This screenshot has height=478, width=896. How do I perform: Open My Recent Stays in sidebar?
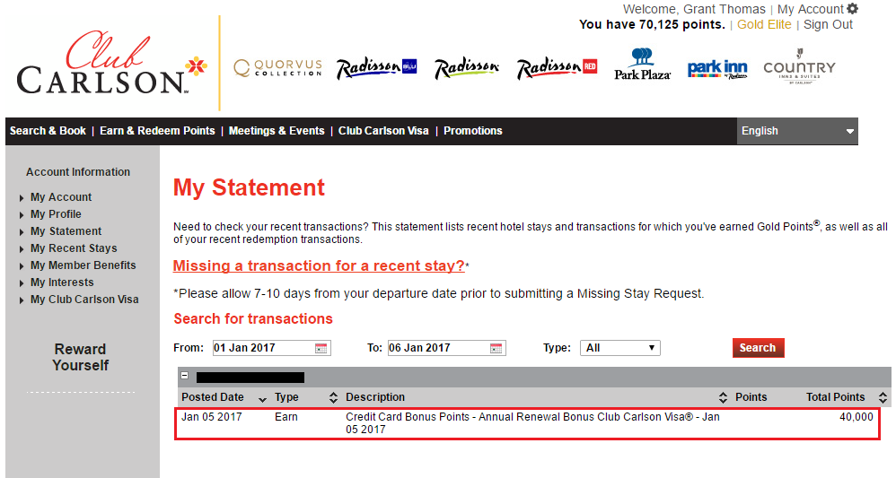point(74,248)
